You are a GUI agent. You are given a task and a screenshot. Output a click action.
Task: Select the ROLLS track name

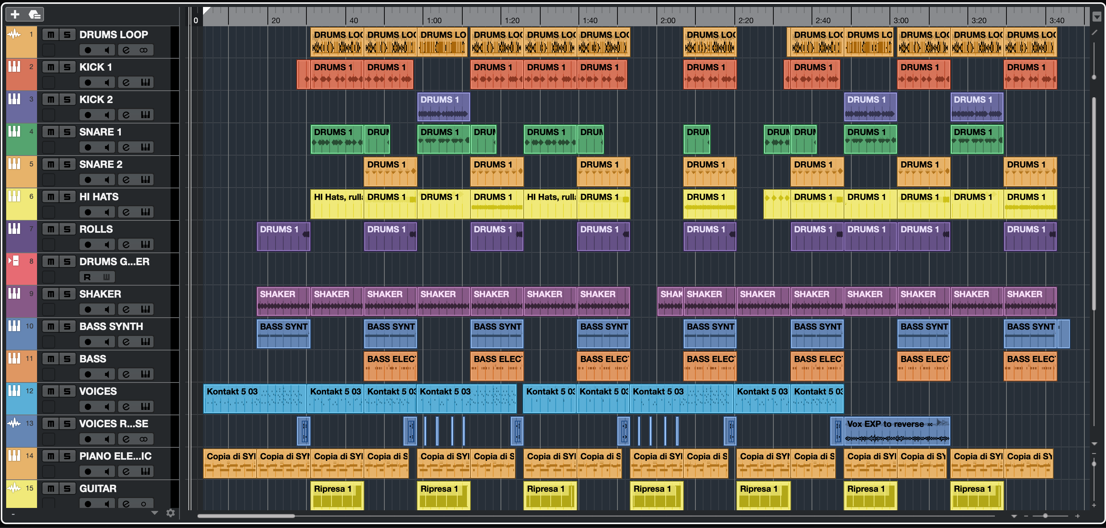coord(96,229)
